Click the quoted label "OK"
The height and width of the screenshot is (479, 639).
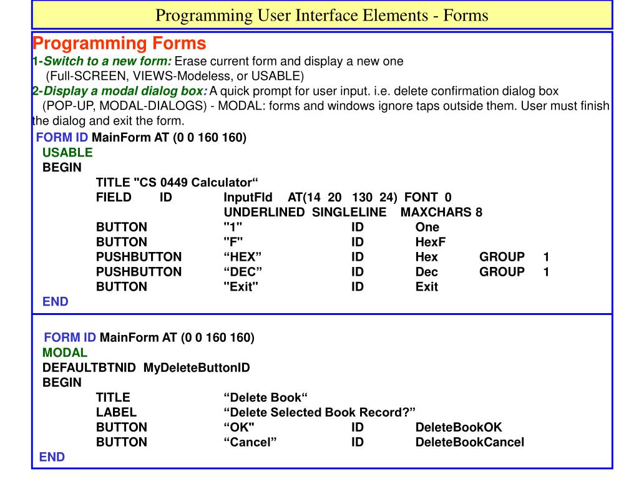239,427
